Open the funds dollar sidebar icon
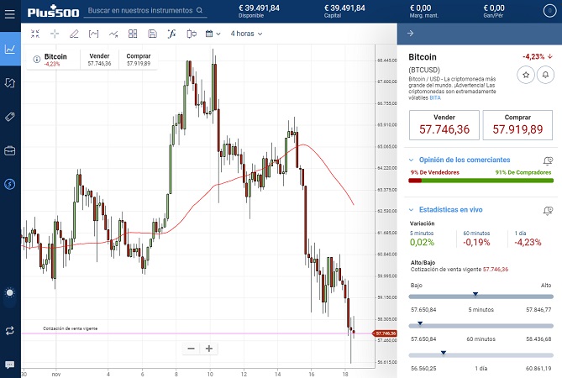 [10, 184]
